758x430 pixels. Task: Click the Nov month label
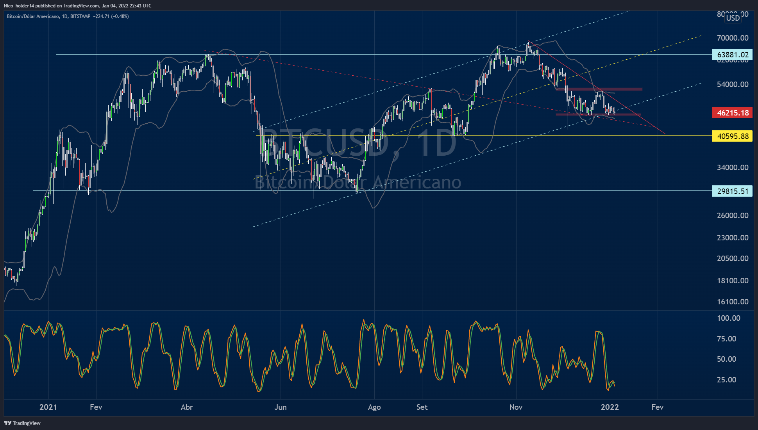click(x=516, y=407)
